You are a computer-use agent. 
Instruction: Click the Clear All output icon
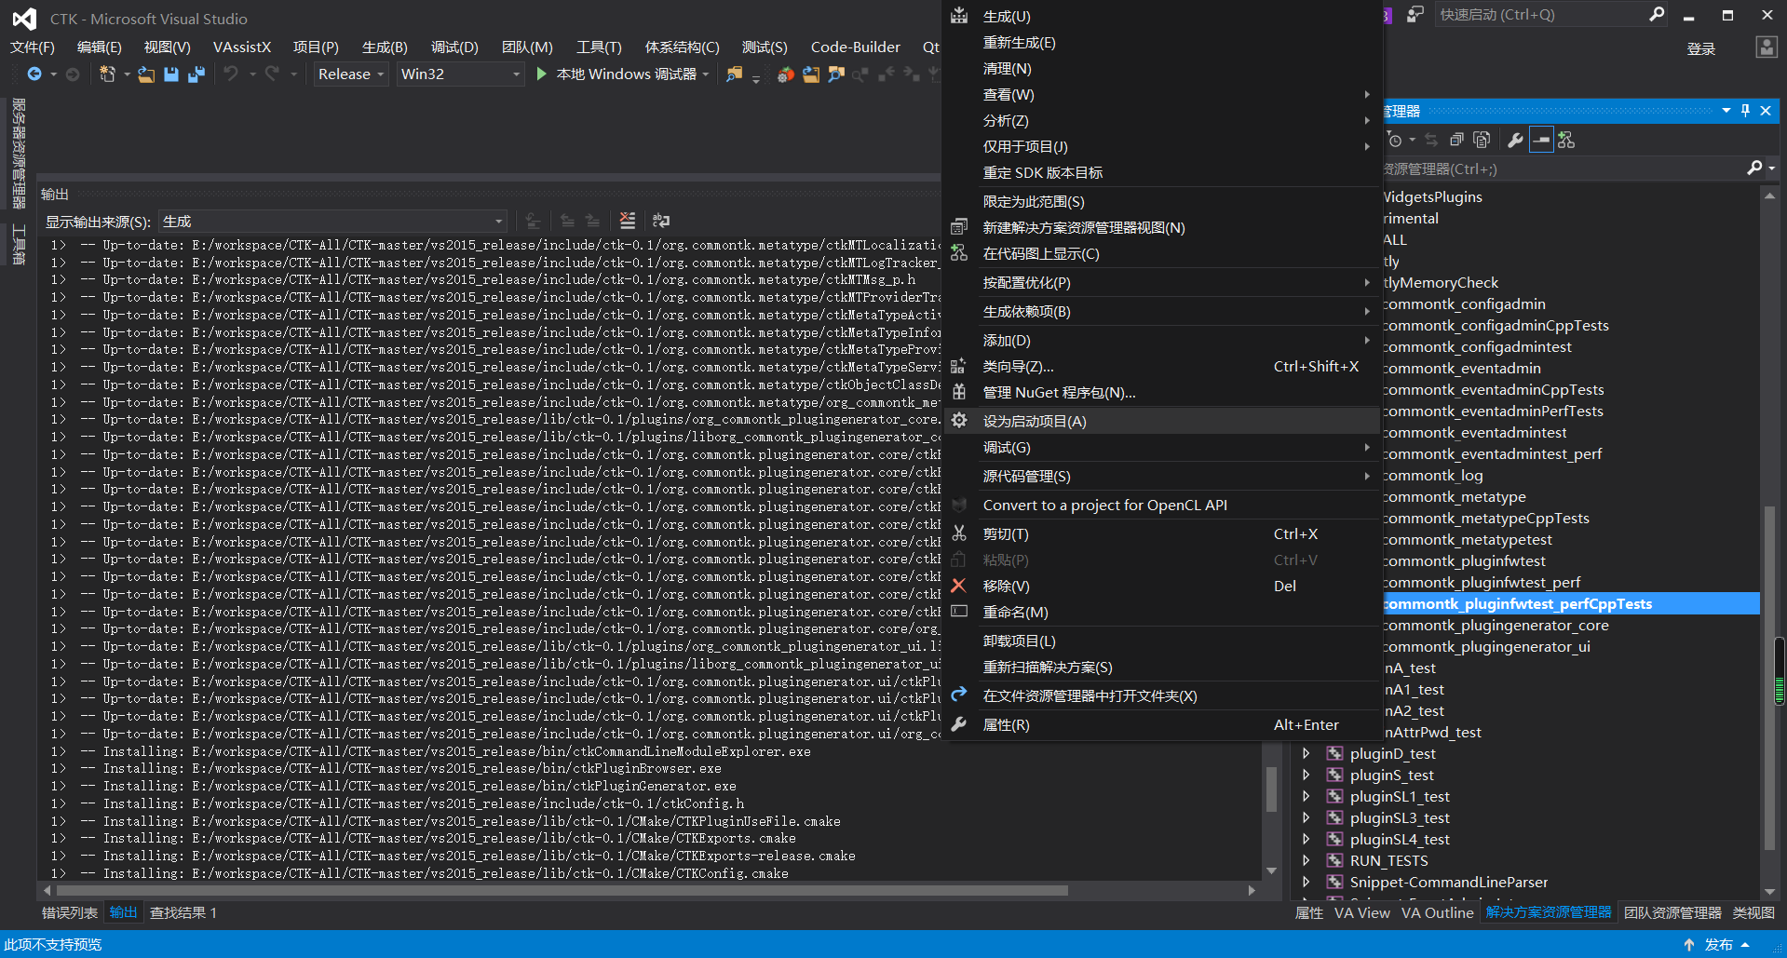coord(628,221)
